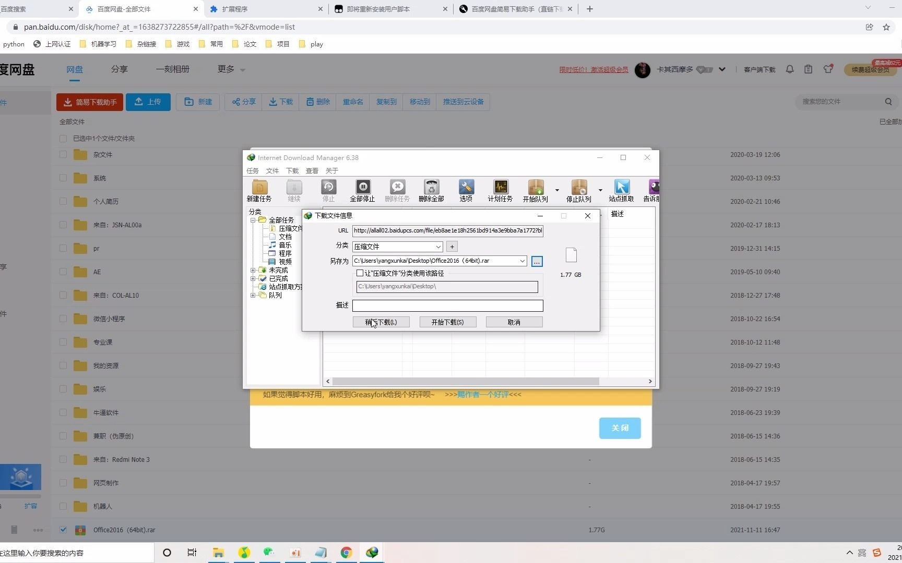
Task: Expand the 未完成 tree node
Action: pyautogui.click(x=253, y=270)
